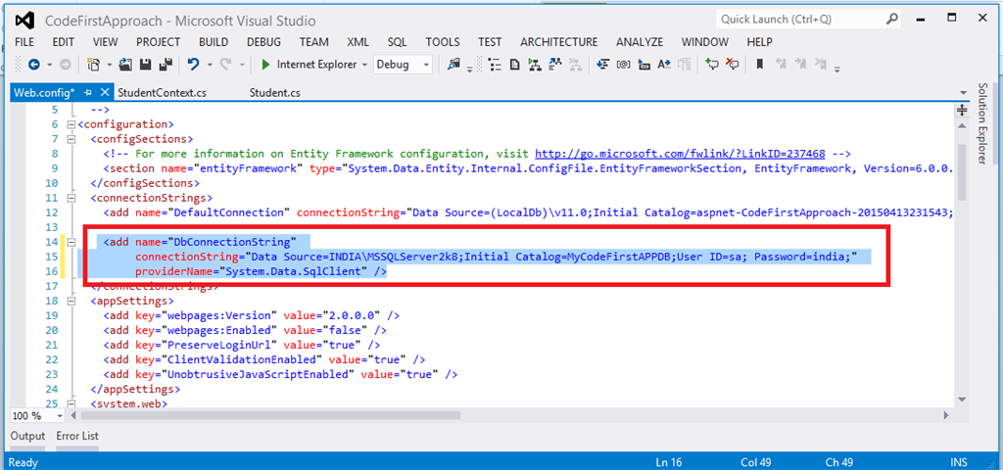Click the hierarchy icon with the green arrow
This screenshot has width=1003, height=470.
click(x=535, y=65)
